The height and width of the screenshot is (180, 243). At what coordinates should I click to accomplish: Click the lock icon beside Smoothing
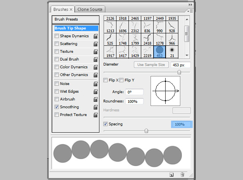click(96, 107)
